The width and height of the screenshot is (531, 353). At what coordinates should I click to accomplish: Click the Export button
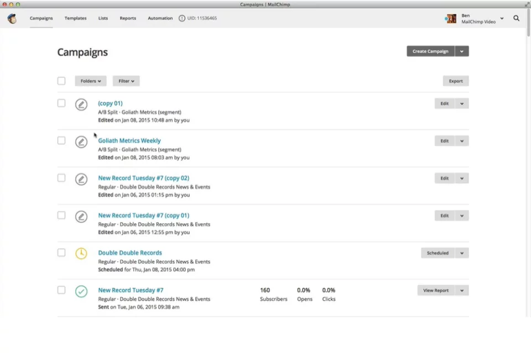pos(455,81)
